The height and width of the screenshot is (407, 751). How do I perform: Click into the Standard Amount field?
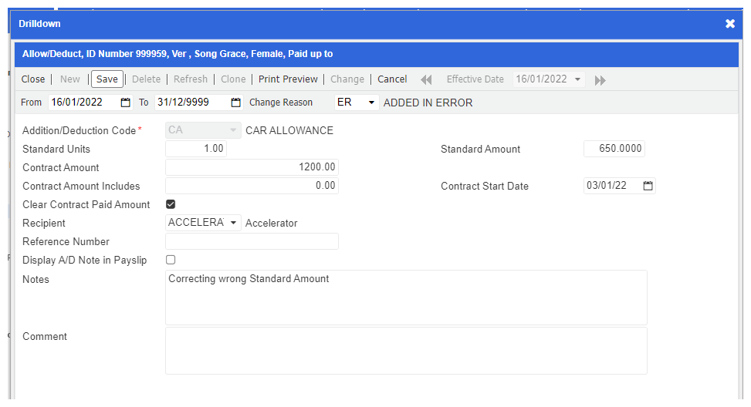(614, 149)
